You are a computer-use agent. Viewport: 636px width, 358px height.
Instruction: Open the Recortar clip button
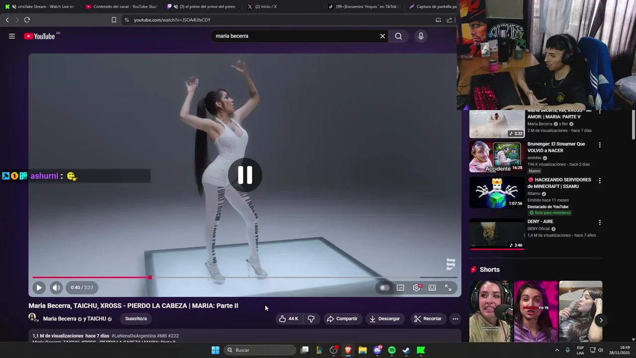point(428,319)
